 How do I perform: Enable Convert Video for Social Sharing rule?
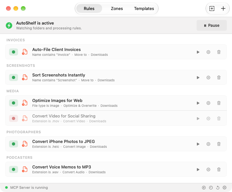(x=14, y=118)
